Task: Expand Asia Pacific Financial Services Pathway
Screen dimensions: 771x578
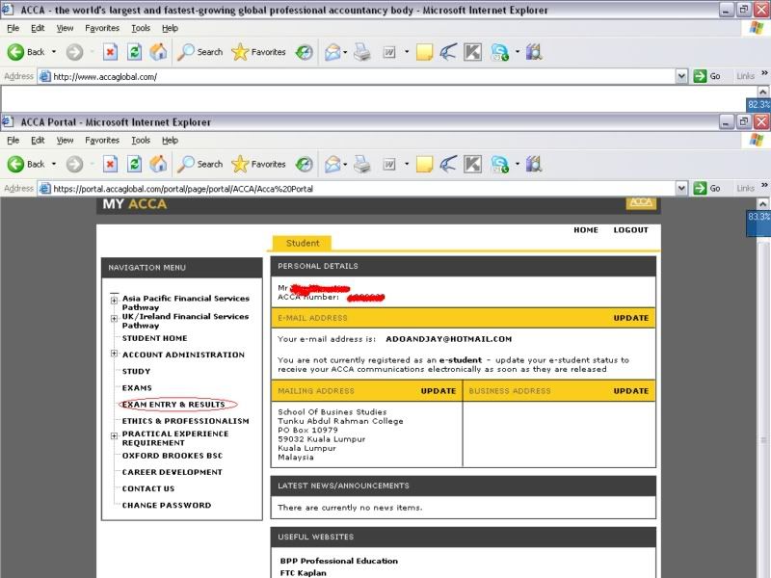Action: 114,300
